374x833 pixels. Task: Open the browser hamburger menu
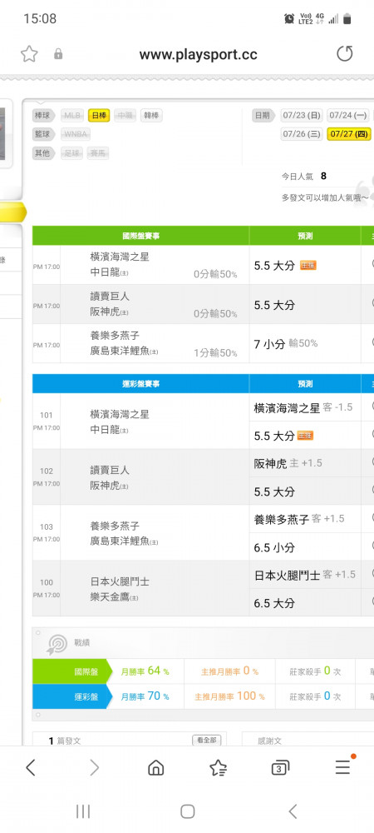(x=342, y=766)
